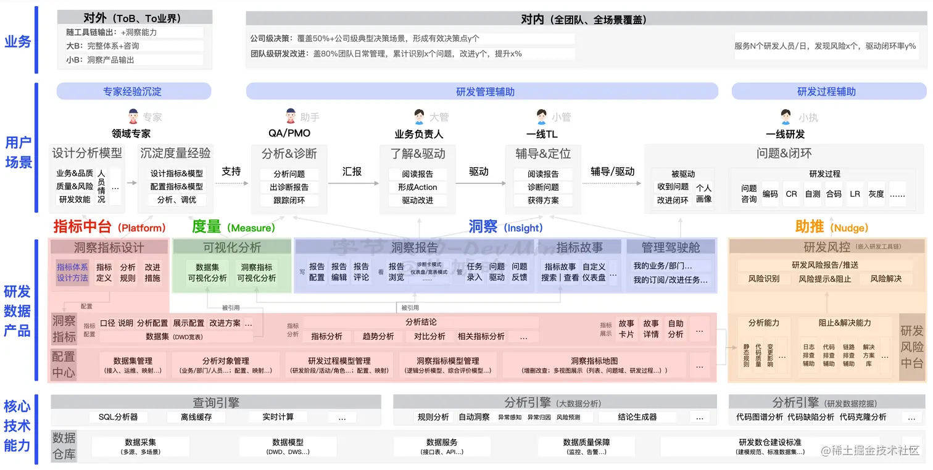Click the 任务录入 box
Viewport: 933px width, 470px height.
click(475, 272)
